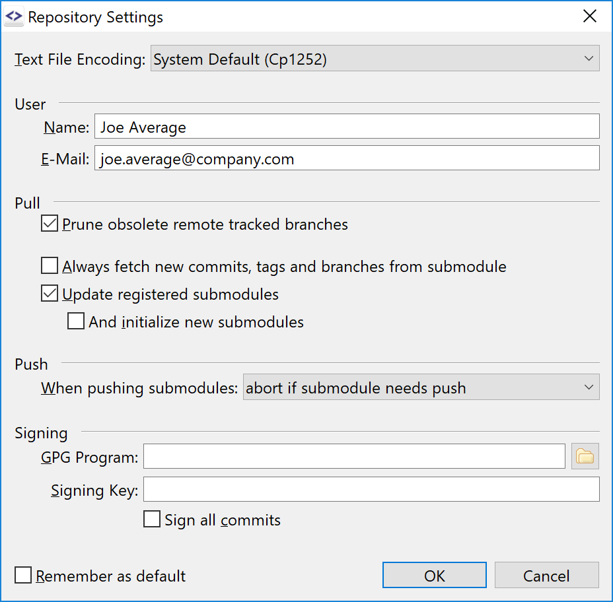
Task: Close the Repository Settings dialog
Action: pyautogui.click(x=590, y=16)
